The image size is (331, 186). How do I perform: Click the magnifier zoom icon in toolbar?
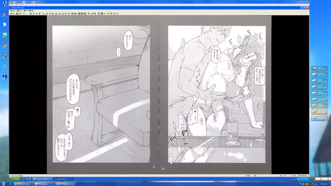pyautogui.click(x=89, y=14)
